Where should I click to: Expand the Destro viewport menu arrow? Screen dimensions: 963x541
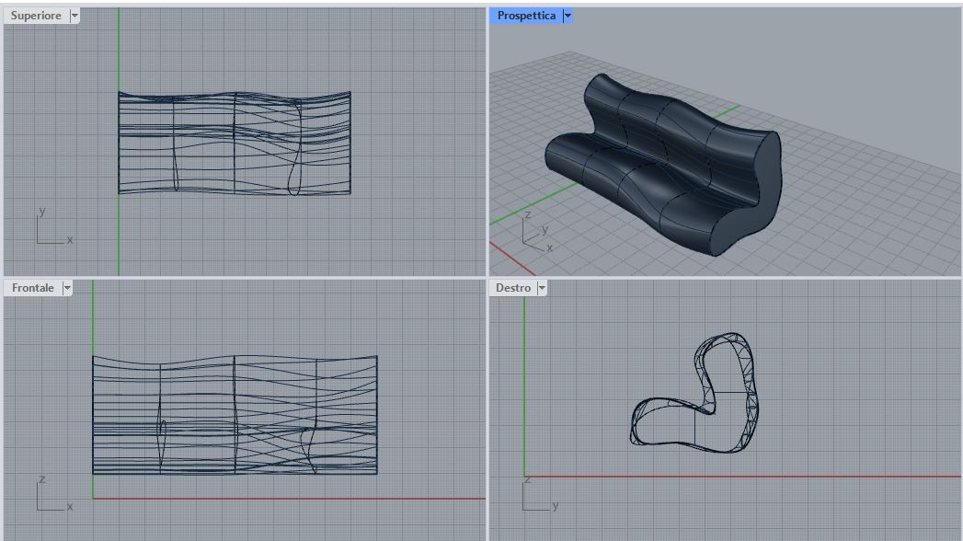click(x=542, y=288)
